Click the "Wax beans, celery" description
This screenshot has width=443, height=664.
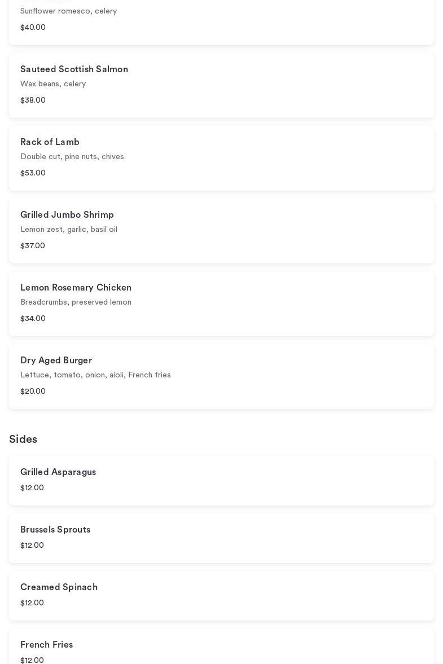(x=53, y=84)
